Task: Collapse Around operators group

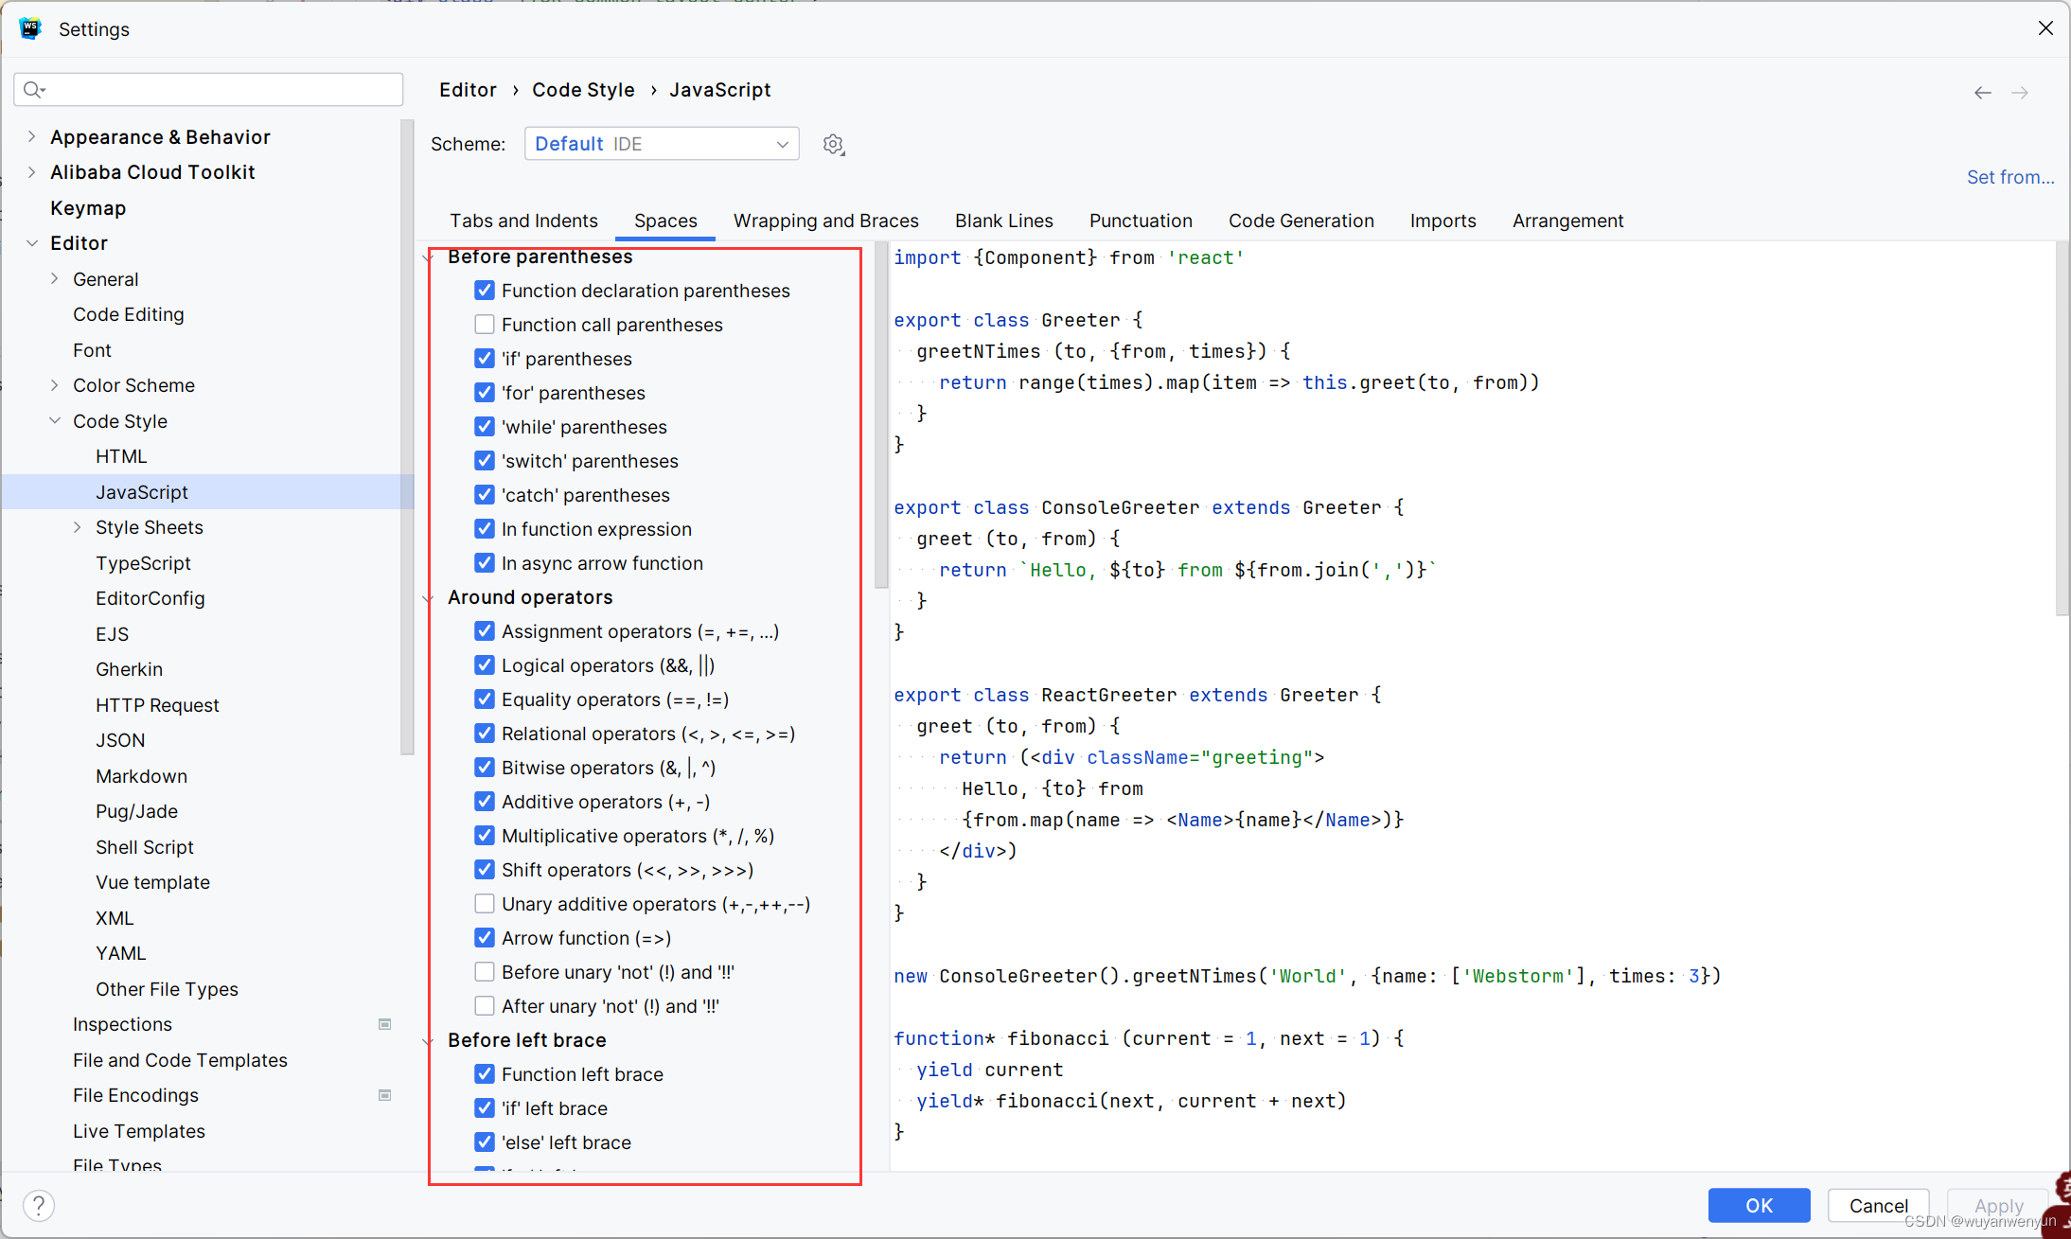Action: [428, 597]
